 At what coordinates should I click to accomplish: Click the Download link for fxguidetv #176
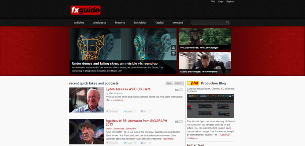(x=119, y=128)
